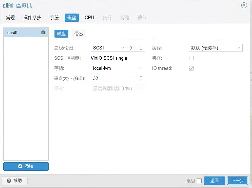
Task: Decrease the device number spinner
Action: (141, 49)
